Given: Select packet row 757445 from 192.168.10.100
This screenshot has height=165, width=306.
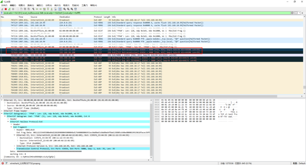Looking at the screenshot, I should [x=152, y=55].
